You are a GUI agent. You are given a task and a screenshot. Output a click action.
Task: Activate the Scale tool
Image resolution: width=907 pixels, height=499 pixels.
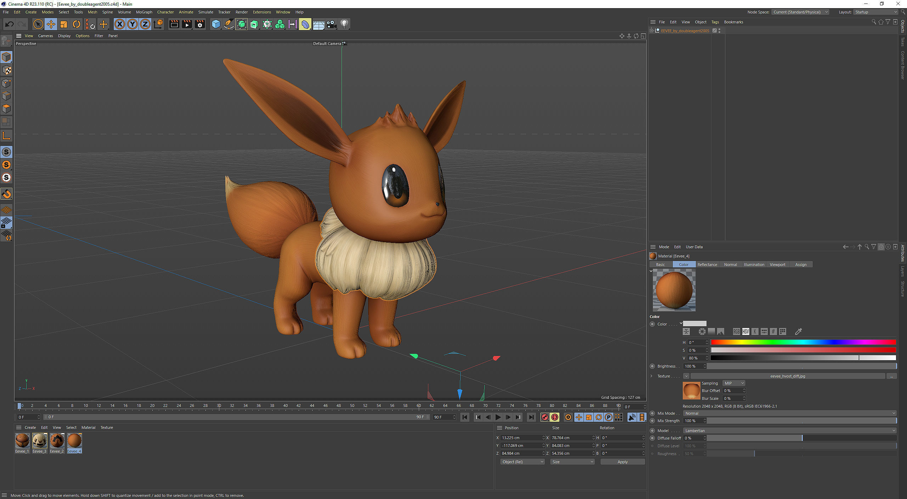coord(64,24)
